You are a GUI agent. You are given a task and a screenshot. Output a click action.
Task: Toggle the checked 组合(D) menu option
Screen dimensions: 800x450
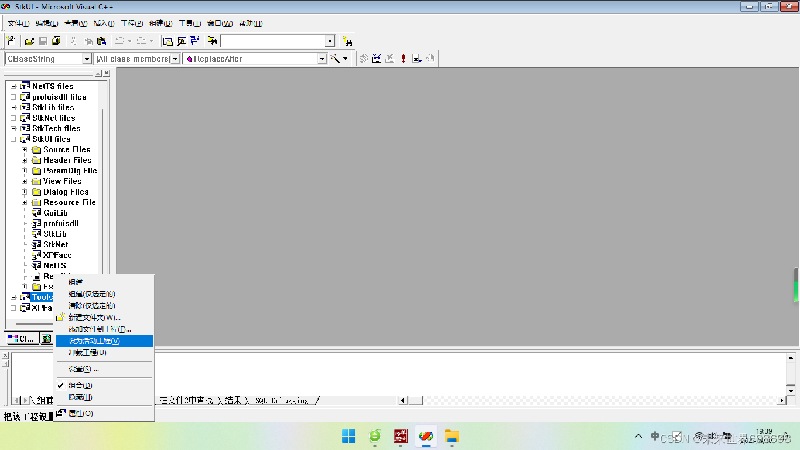[x=104, y=385]
